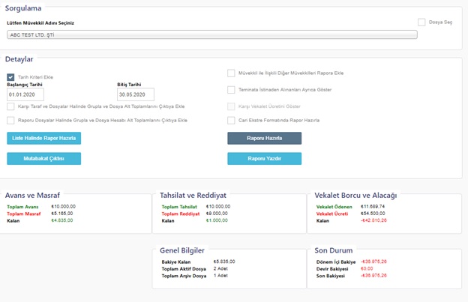The image size is (468, 302).
Task: Uncheck the Tarih Kriteri Ekle checkbox
Action: click(x=10, y=76)
